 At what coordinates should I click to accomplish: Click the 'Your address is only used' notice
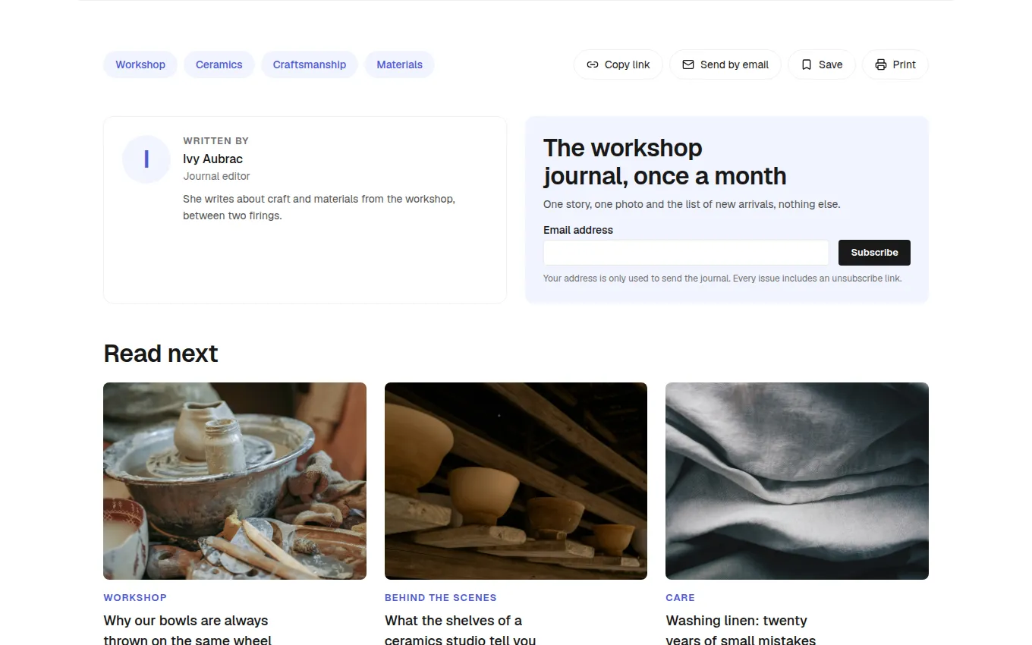(722, 278)
